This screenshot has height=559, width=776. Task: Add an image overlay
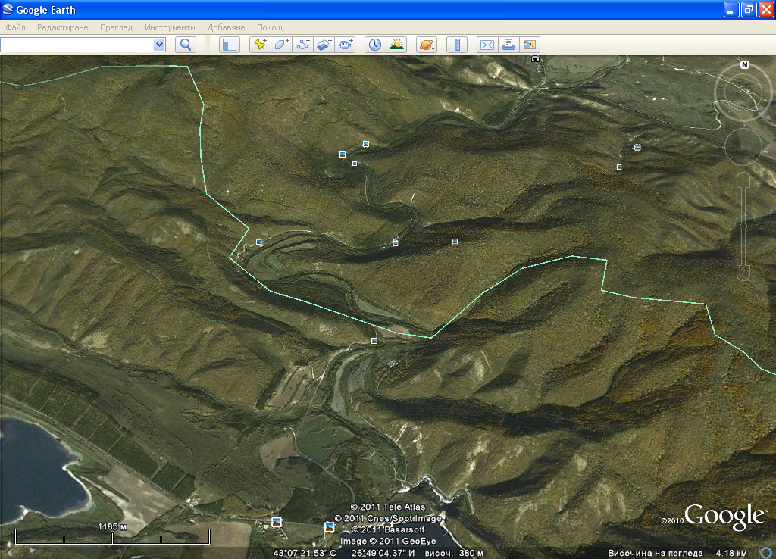point(324,45)
